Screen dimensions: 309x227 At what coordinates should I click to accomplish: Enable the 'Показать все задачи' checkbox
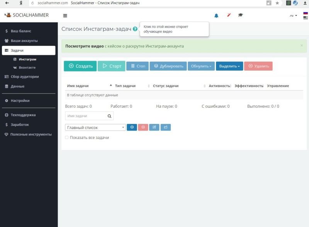[67, 137]
